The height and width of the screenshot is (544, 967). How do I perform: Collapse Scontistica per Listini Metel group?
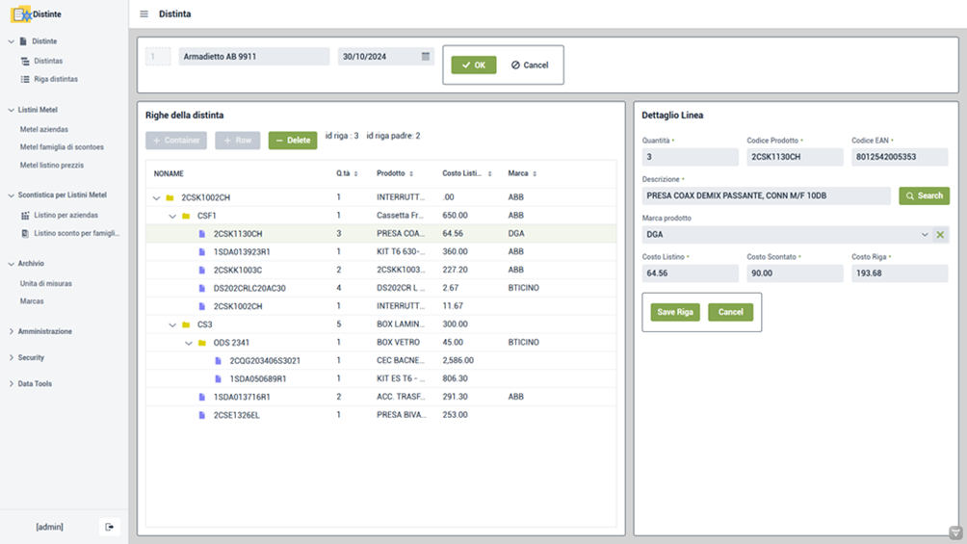point(12,194)
